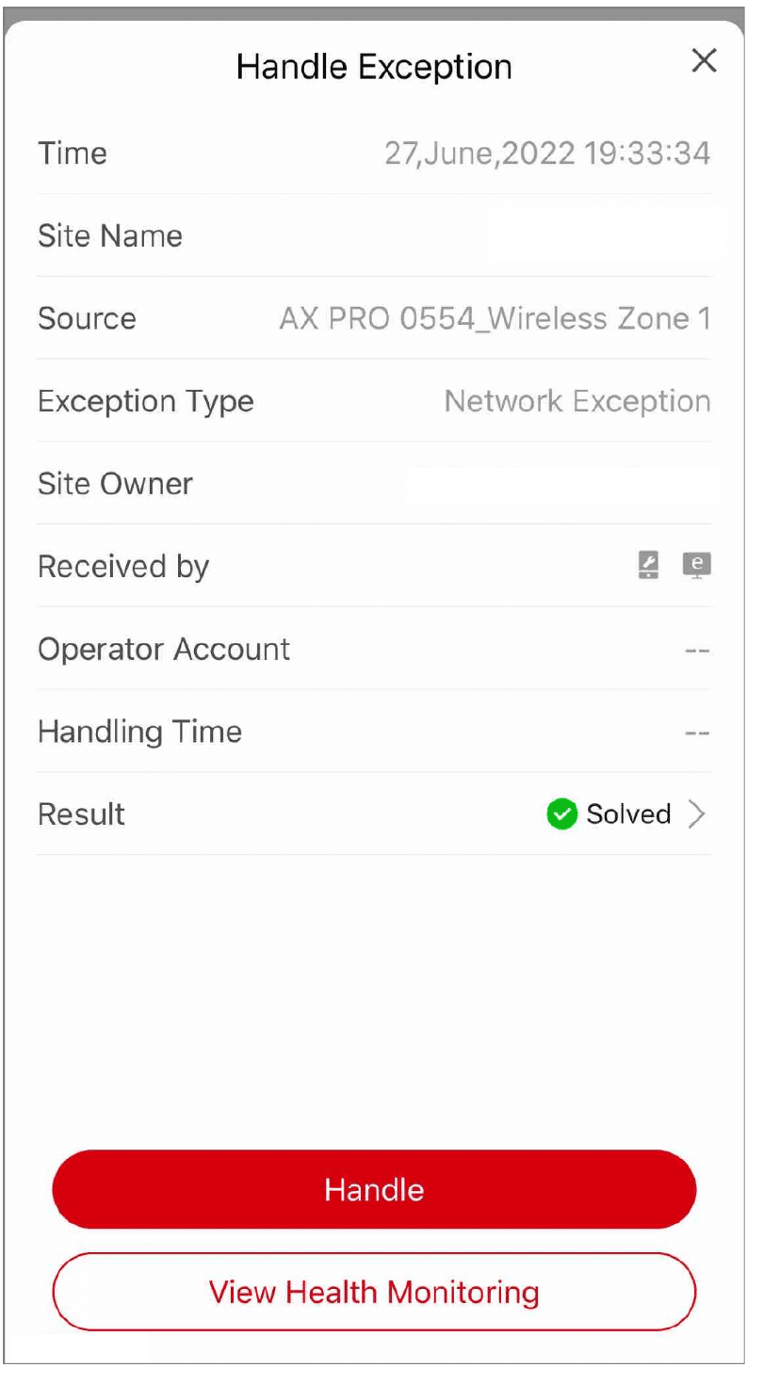
Task: Close the Handle Exception dialog
Action: (705, 61)
